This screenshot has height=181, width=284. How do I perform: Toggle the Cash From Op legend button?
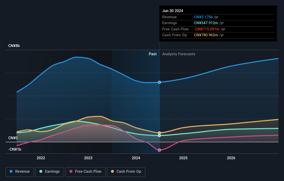pos(126,172)
